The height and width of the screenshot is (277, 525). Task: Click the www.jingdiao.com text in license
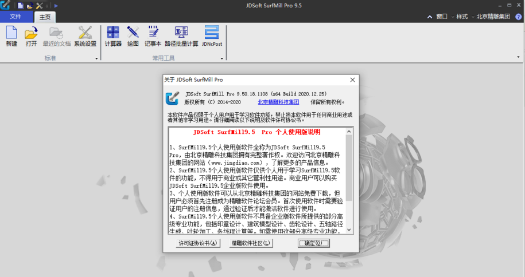coord(235,163)
